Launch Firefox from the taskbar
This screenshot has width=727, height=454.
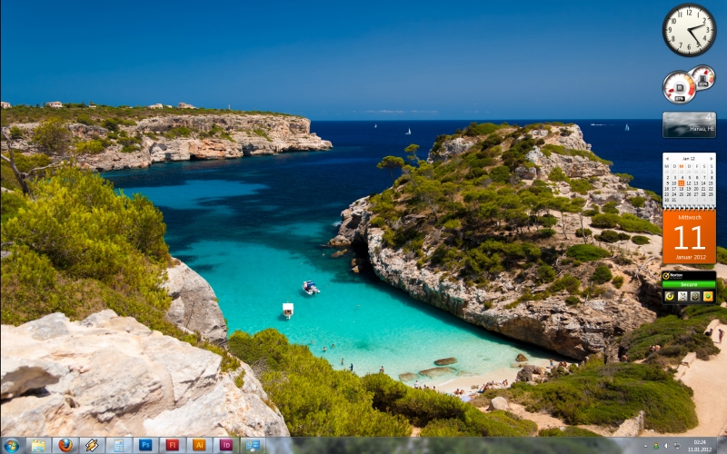65,445
